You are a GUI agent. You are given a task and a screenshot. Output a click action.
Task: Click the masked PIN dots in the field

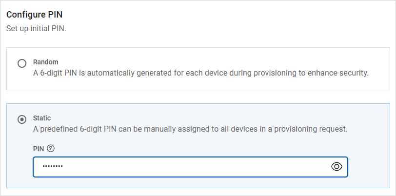pos(53,167)
